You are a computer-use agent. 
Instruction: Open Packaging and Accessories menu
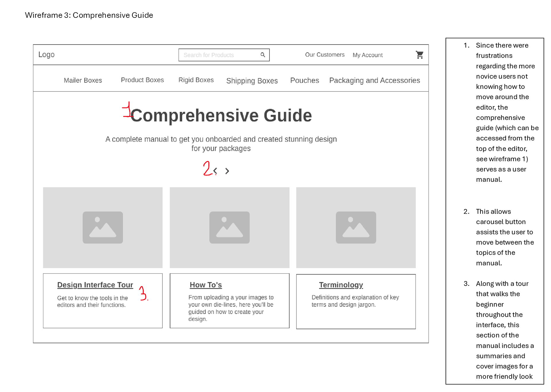pyautogui.click(x=375, y=81)
